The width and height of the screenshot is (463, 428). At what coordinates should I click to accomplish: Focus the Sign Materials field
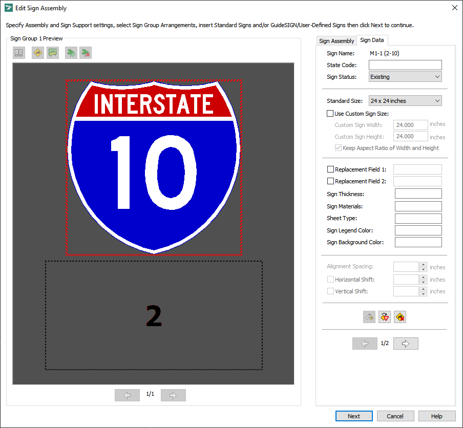pyautogui.click(x=418, y=206)
